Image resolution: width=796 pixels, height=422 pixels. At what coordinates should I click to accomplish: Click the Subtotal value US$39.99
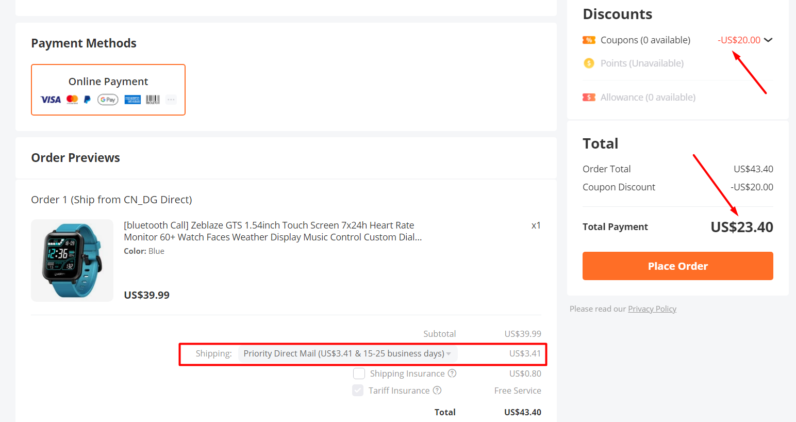point(523,334)
